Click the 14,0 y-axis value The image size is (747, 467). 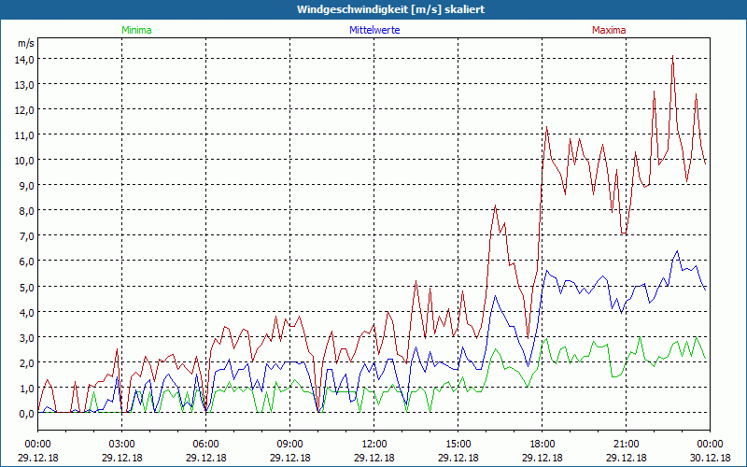point(24,60)
